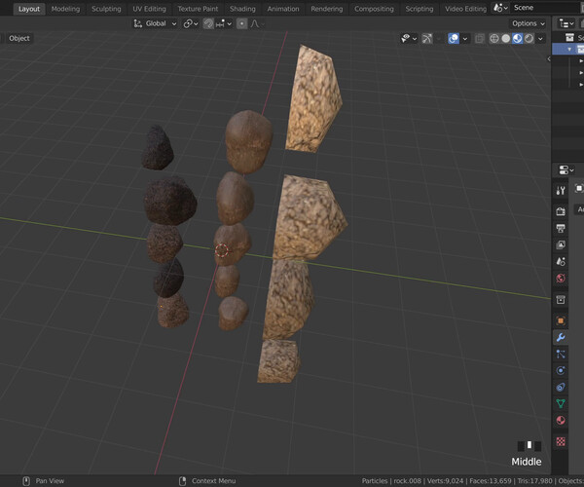
Task: Toggle X-ray mode button
Action: [480, 38]
